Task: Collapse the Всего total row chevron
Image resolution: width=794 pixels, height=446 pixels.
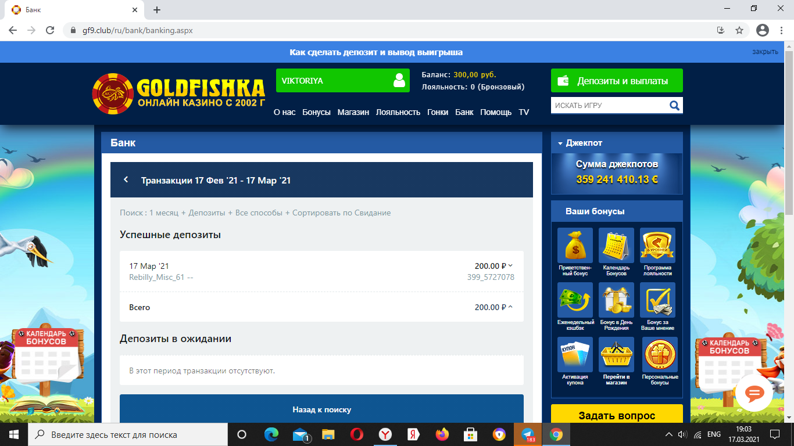Action: click(x=511, y=307)
